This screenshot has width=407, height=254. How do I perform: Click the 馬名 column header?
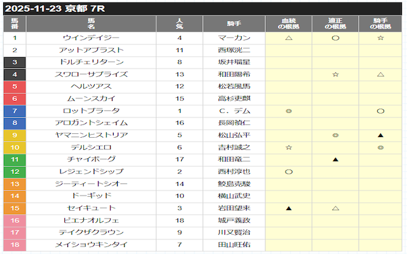pos(92,24)
